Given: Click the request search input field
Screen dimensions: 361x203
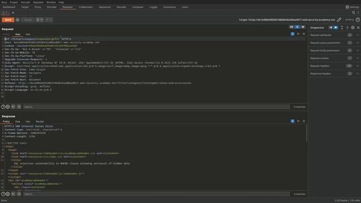Looking at the screenshot, I should (x=156, y=107).
